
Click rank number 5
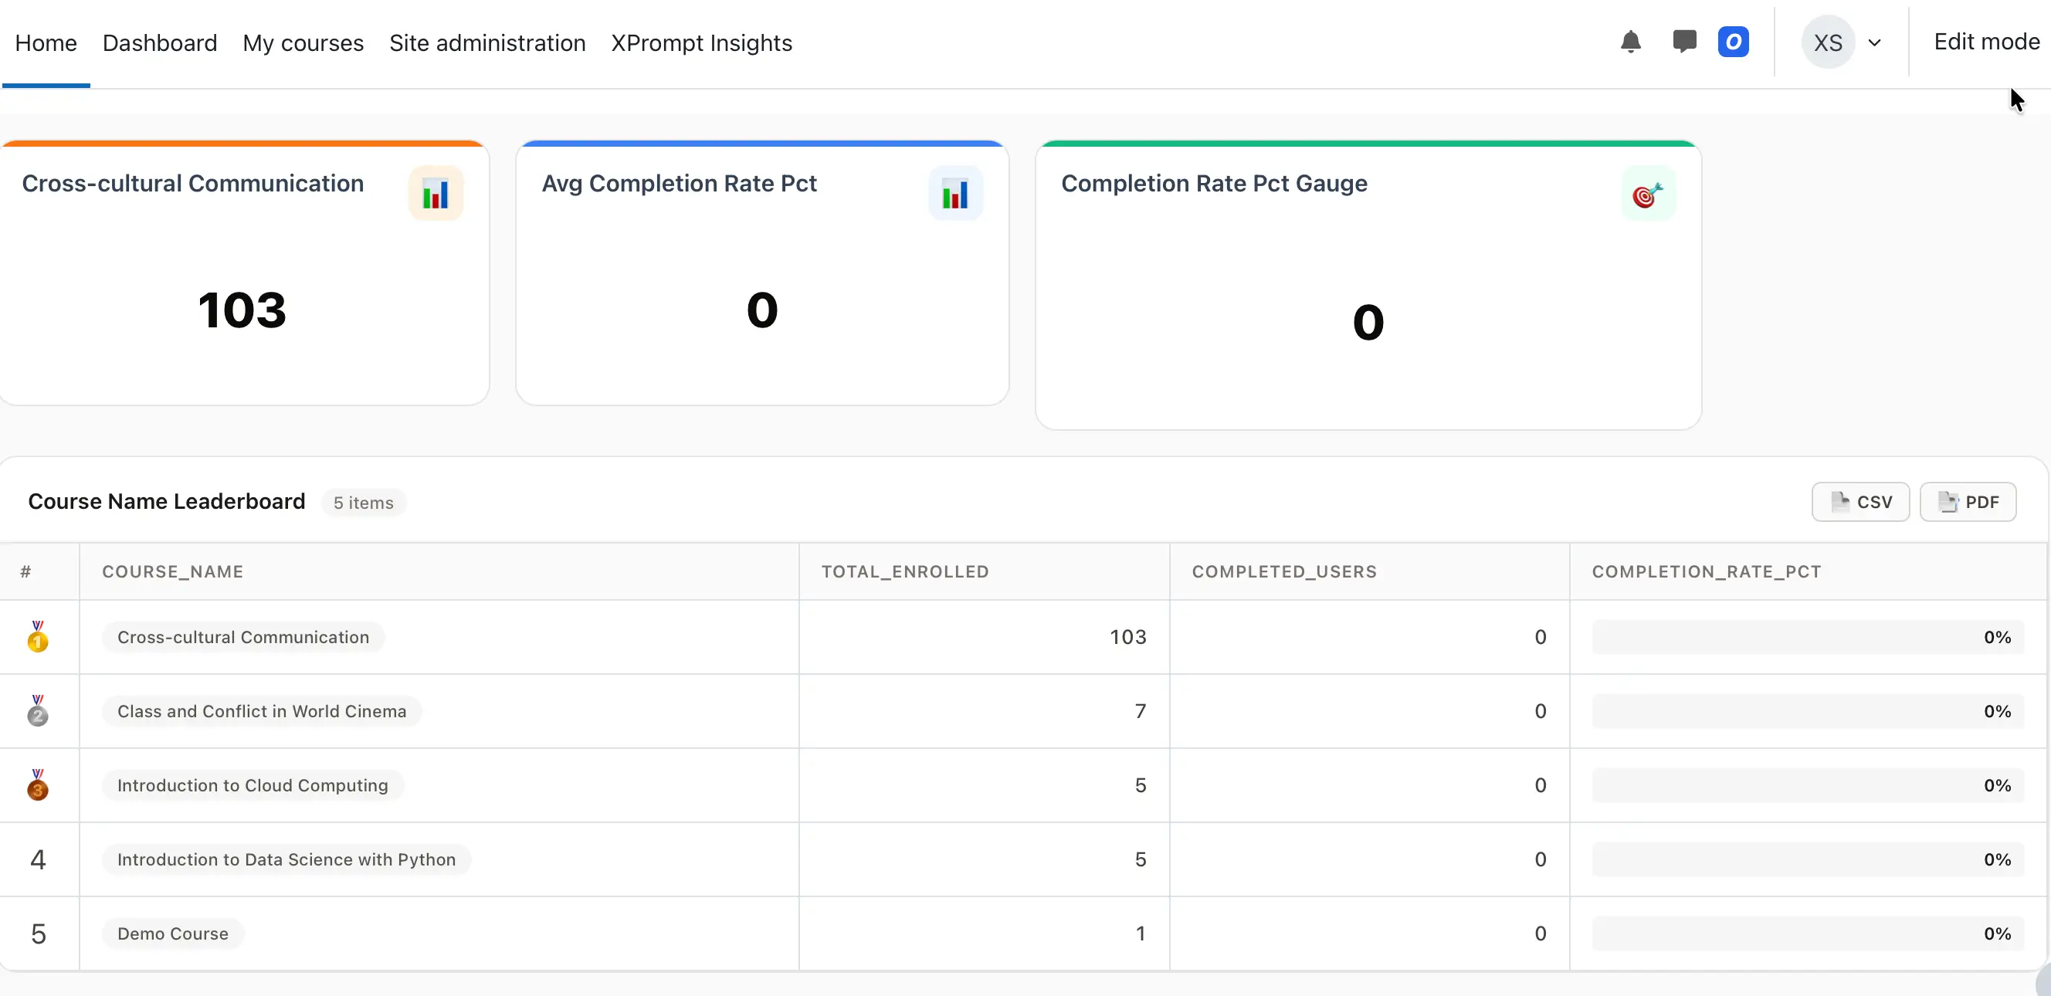38,933
